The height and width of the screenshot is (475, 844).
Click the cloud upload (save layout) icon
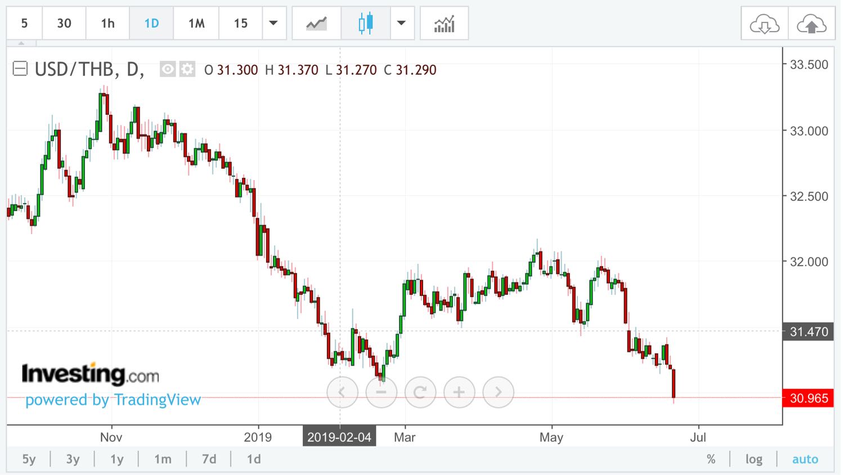coord(811,24)
